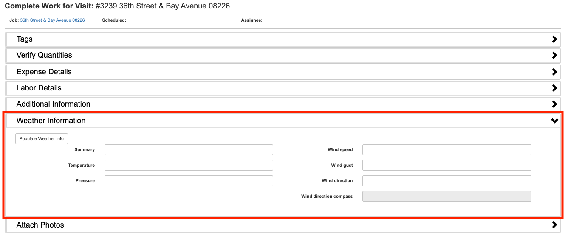568x239 pixels.
Task: Open the 36th Street & Bay Avenue job link
Action: (x=52, y=20)
